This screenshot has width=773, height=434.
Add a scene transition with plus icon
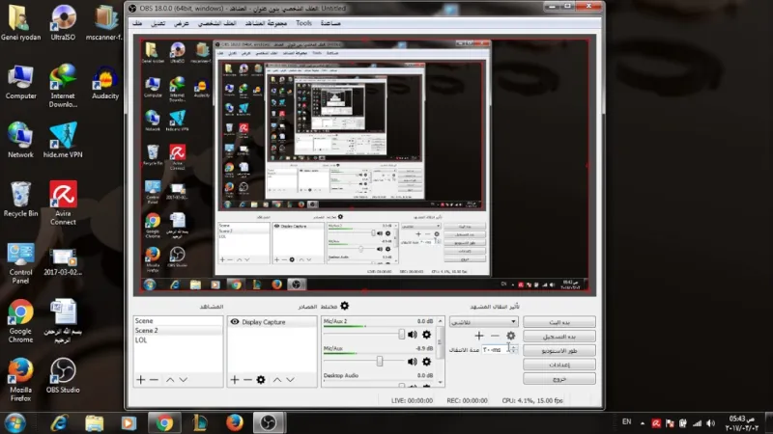point(479,336)
